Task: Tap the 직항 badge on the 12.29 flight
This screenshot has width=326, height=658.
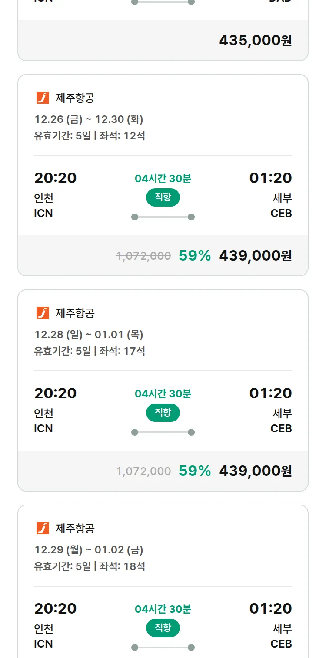Action: [x=163, y=628]
